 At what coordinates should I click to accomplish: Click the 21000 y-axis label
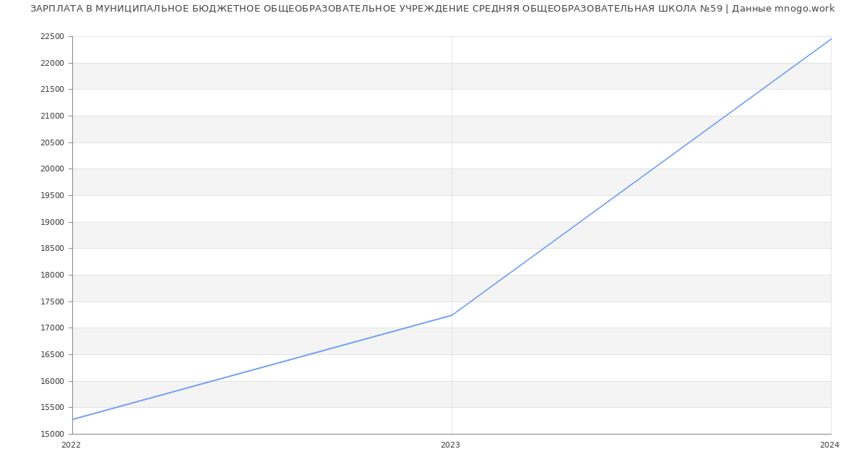coord(52,116)
